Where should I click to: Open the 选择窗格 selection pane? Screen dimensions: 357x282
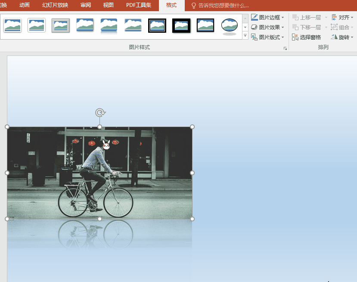point(307,37)
